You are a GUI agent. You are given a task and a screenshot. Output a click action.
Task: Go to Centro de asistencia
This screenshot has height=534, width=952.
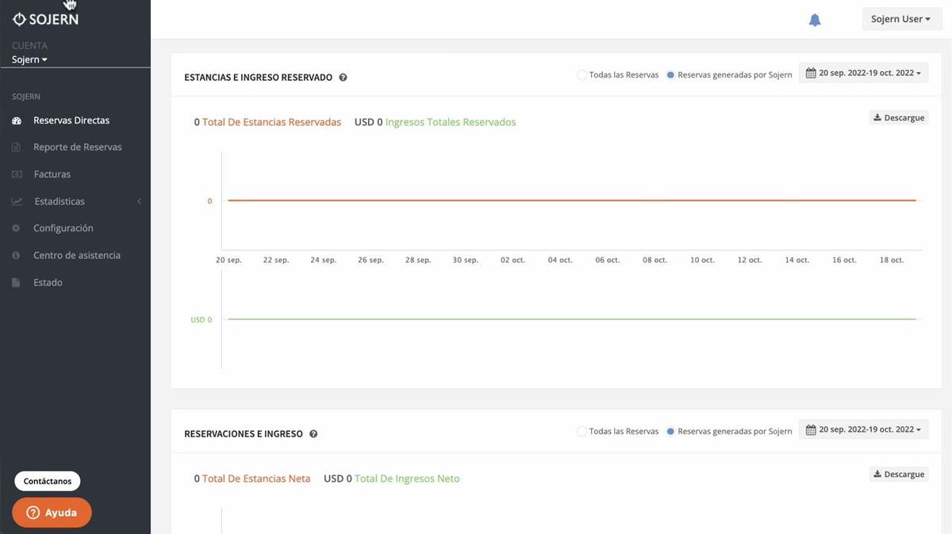pyautogui.click(x=76, y=255)
